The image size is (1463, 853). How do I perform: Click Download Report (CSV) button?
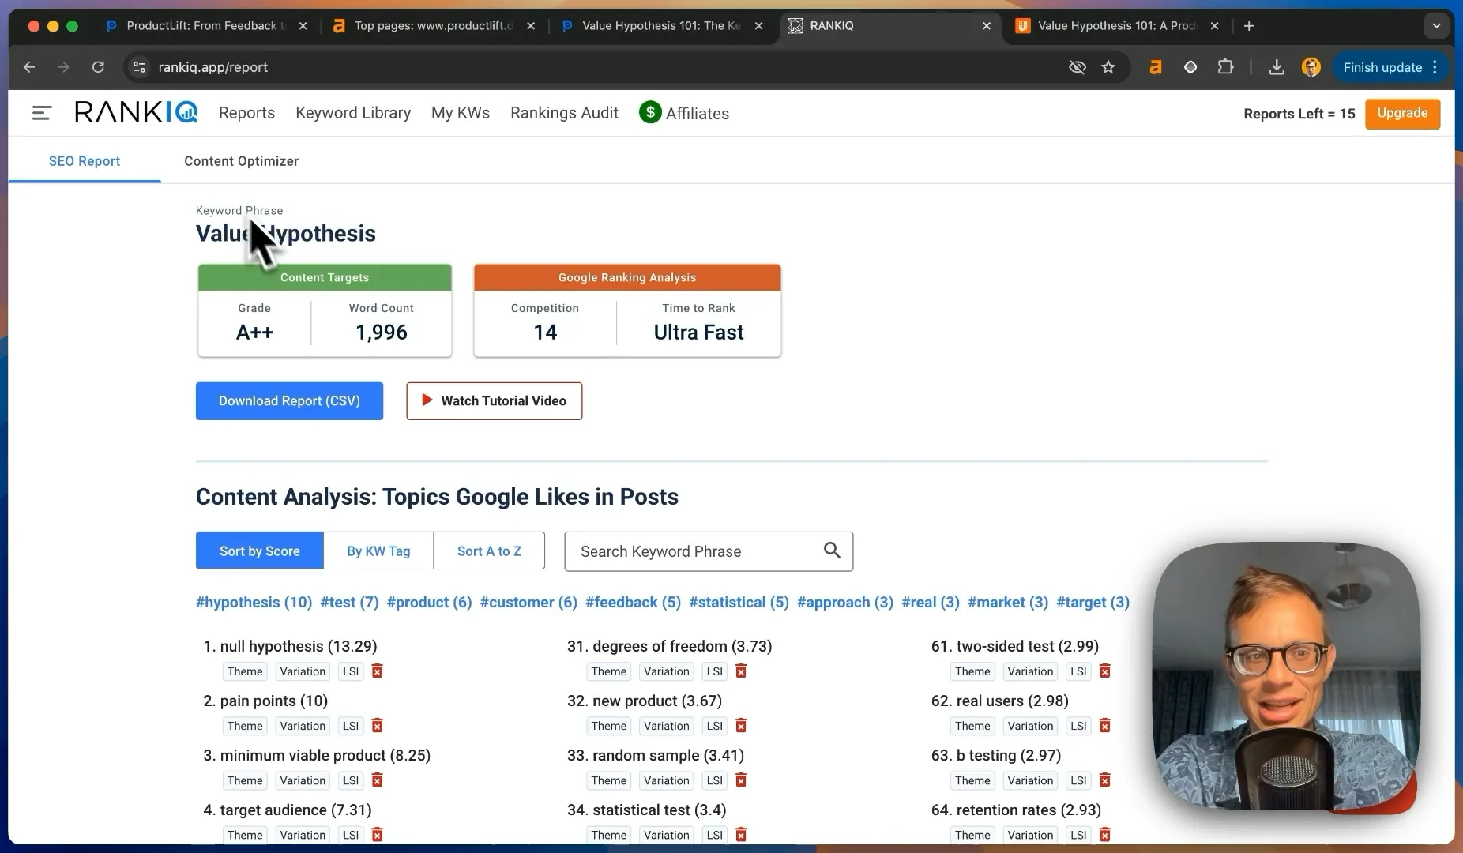289,401
